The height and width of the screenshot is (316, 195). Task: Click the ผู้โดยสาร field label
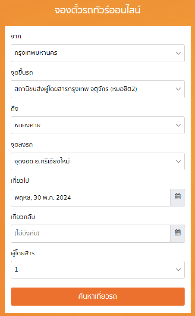22,253
